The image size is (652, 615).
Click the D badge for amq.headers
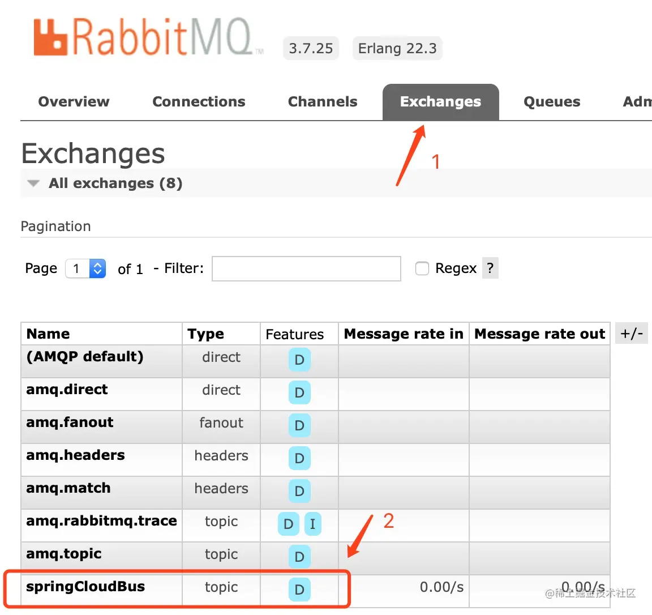click(x=299, y=458)
